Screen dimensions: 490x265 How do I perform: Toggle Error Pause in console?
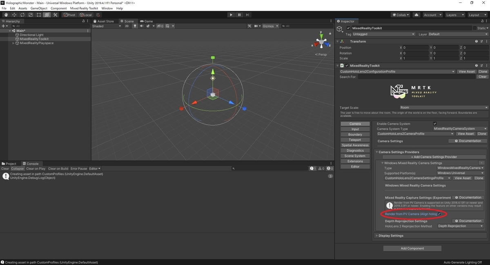click(x=79, y=168)
